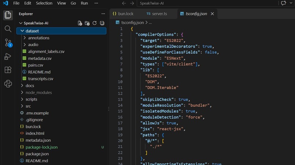Collapse the SpeakTwise-AI root folder

click(x=21, y=23)
